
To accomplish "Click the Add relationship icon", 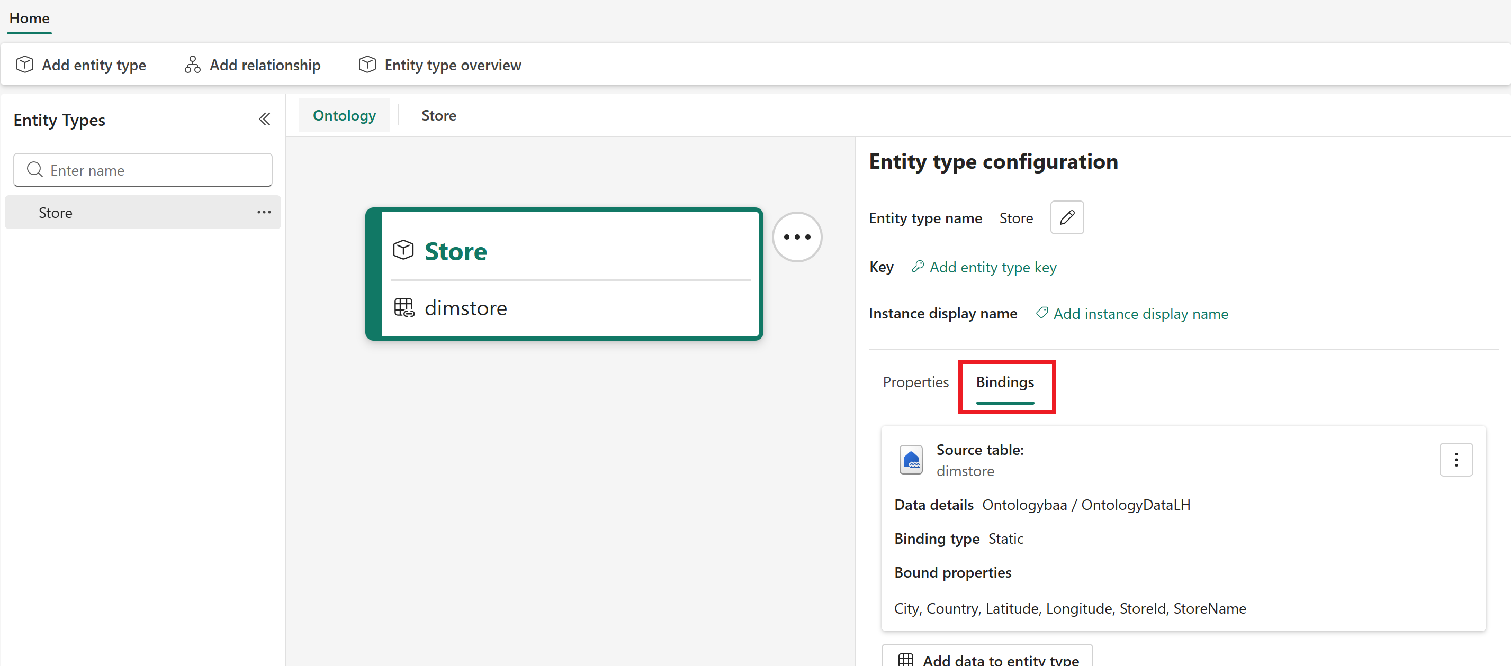I will [x=192, y=65].
